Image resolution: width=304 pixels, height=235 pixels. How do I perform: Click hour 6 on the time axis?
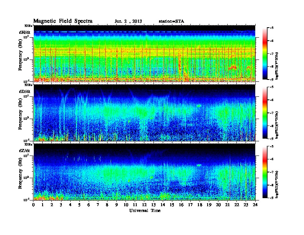click(x=89, y=205)
